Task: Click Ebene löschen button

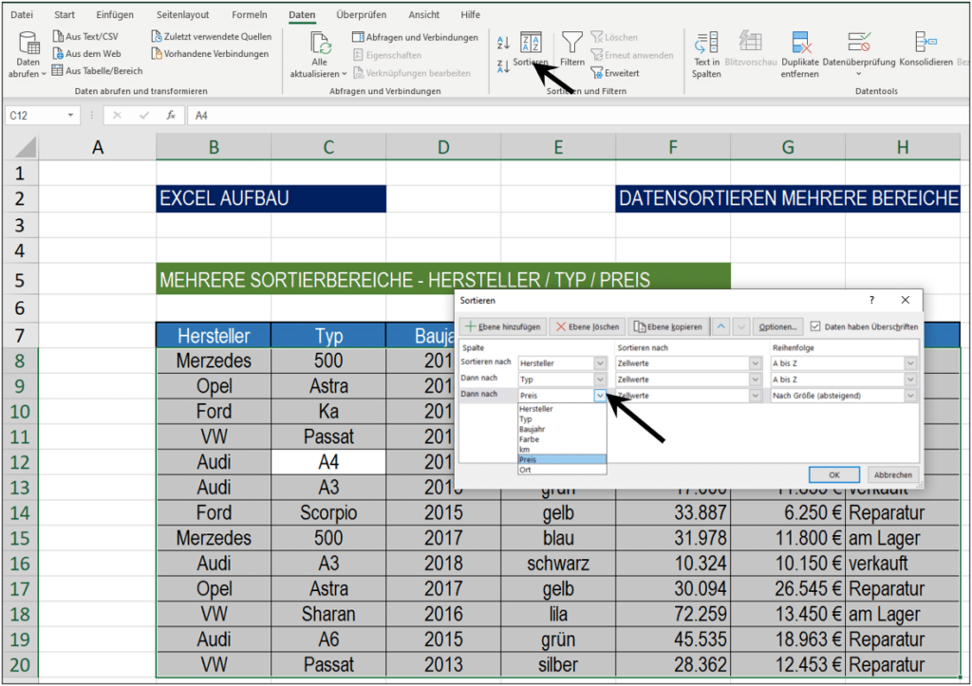Action: click(588, 326)
